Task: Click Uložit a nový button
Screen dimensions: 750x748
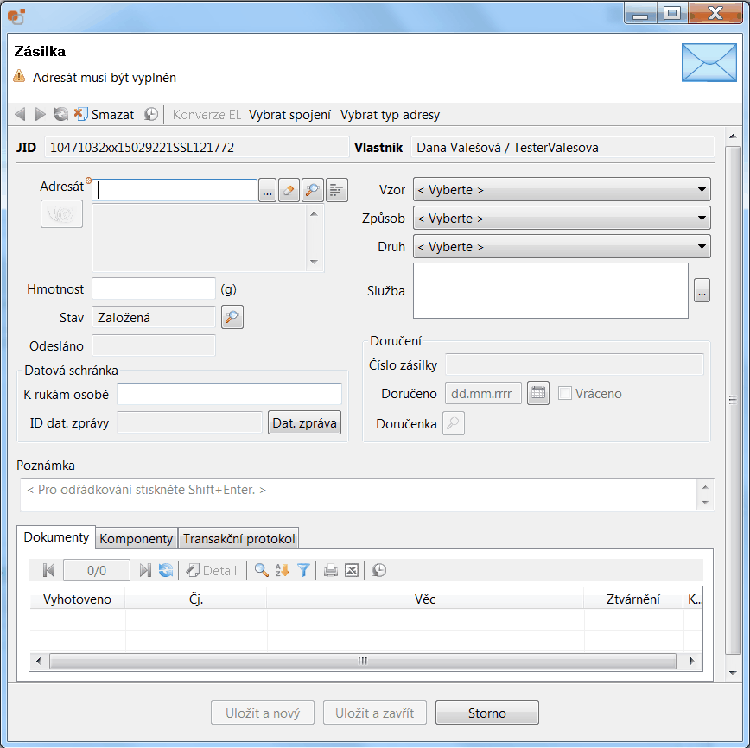Action: (x=263, y=713)
